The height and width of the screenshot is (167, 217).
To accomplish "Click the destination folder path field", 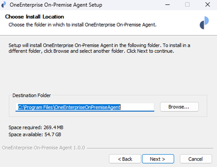I will [85, 107].
